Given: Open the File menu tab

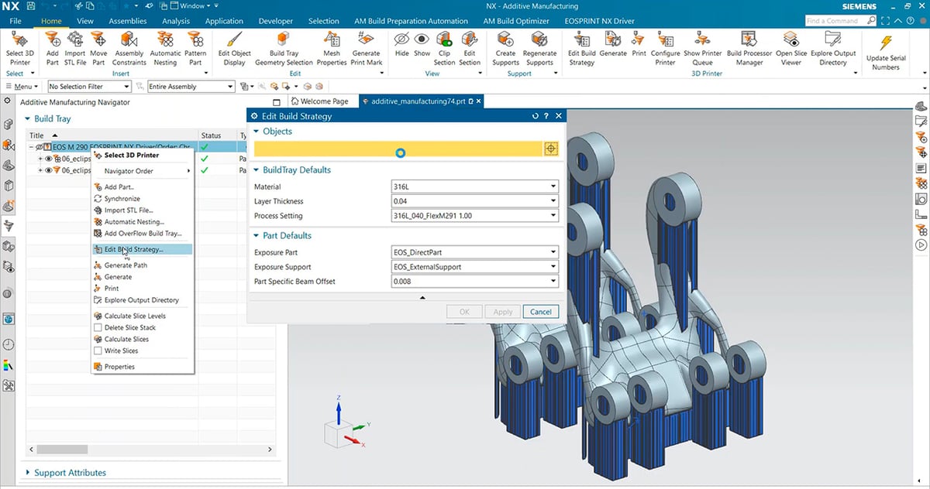Looking at the screenshot, I should 15,21.
